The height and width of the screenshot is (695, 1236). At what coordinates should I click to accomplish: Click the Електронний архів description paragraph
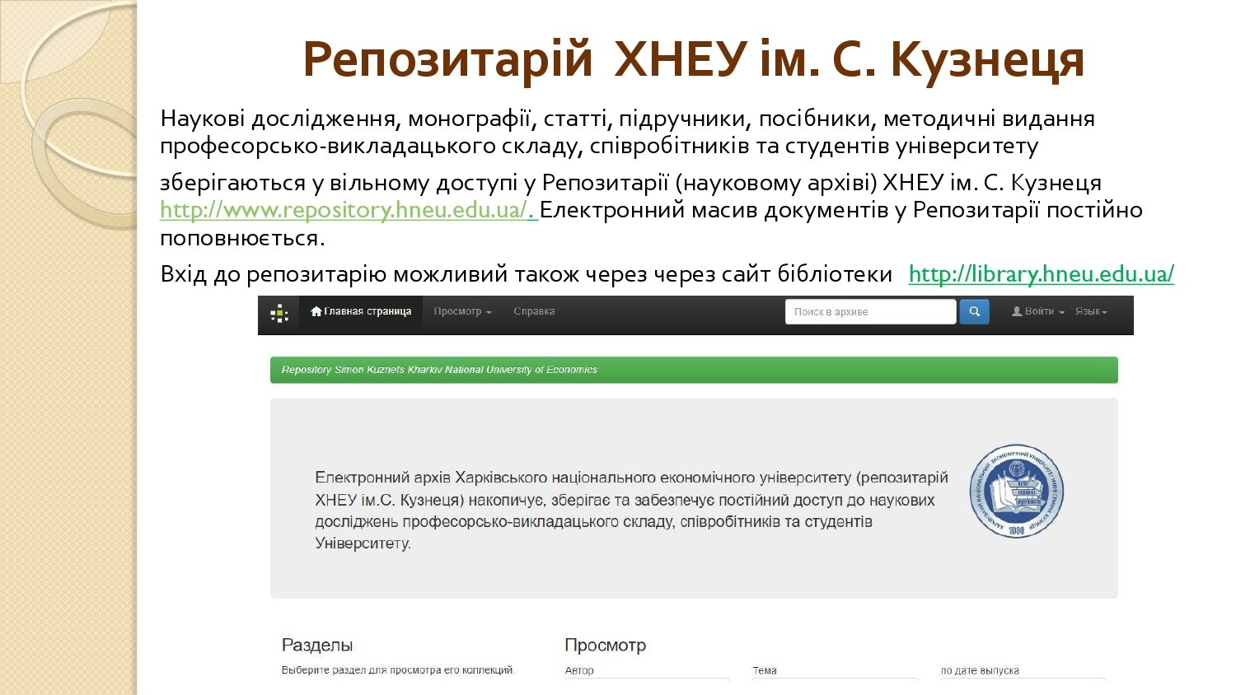click(631, 511)
